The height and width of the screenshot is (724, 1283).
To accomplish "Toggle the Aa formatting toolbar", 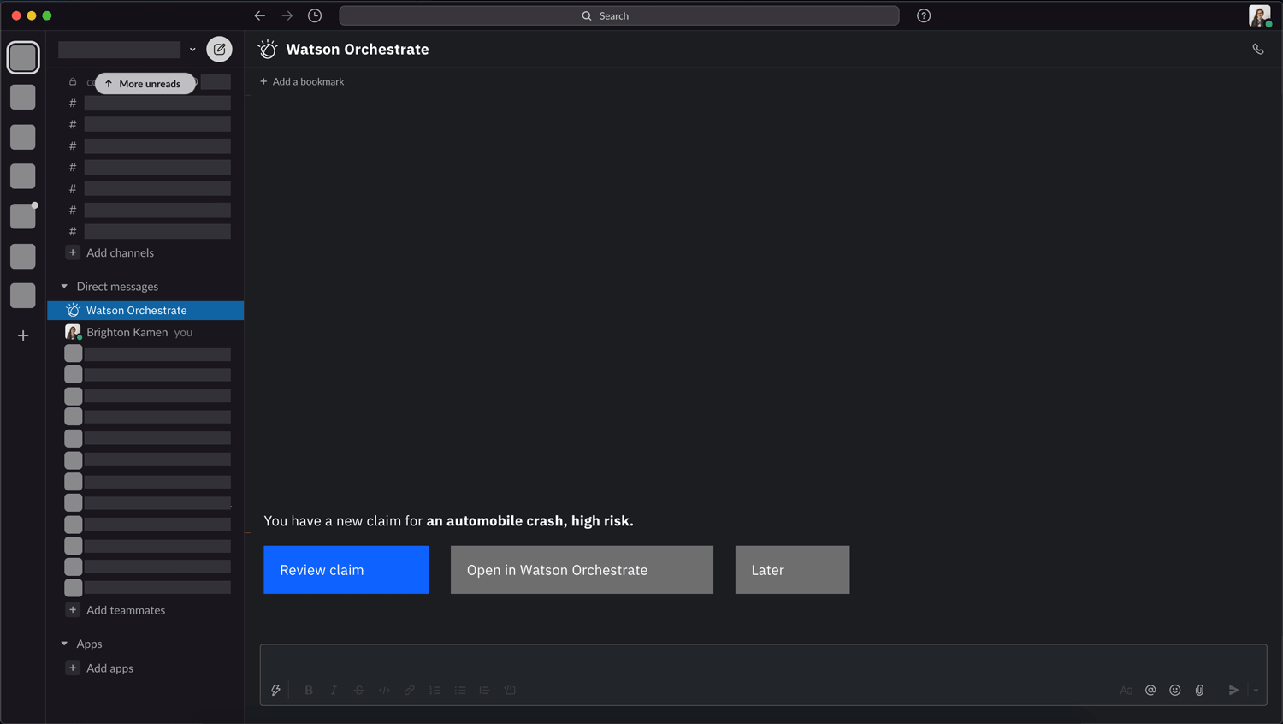I will [1126, 690].
